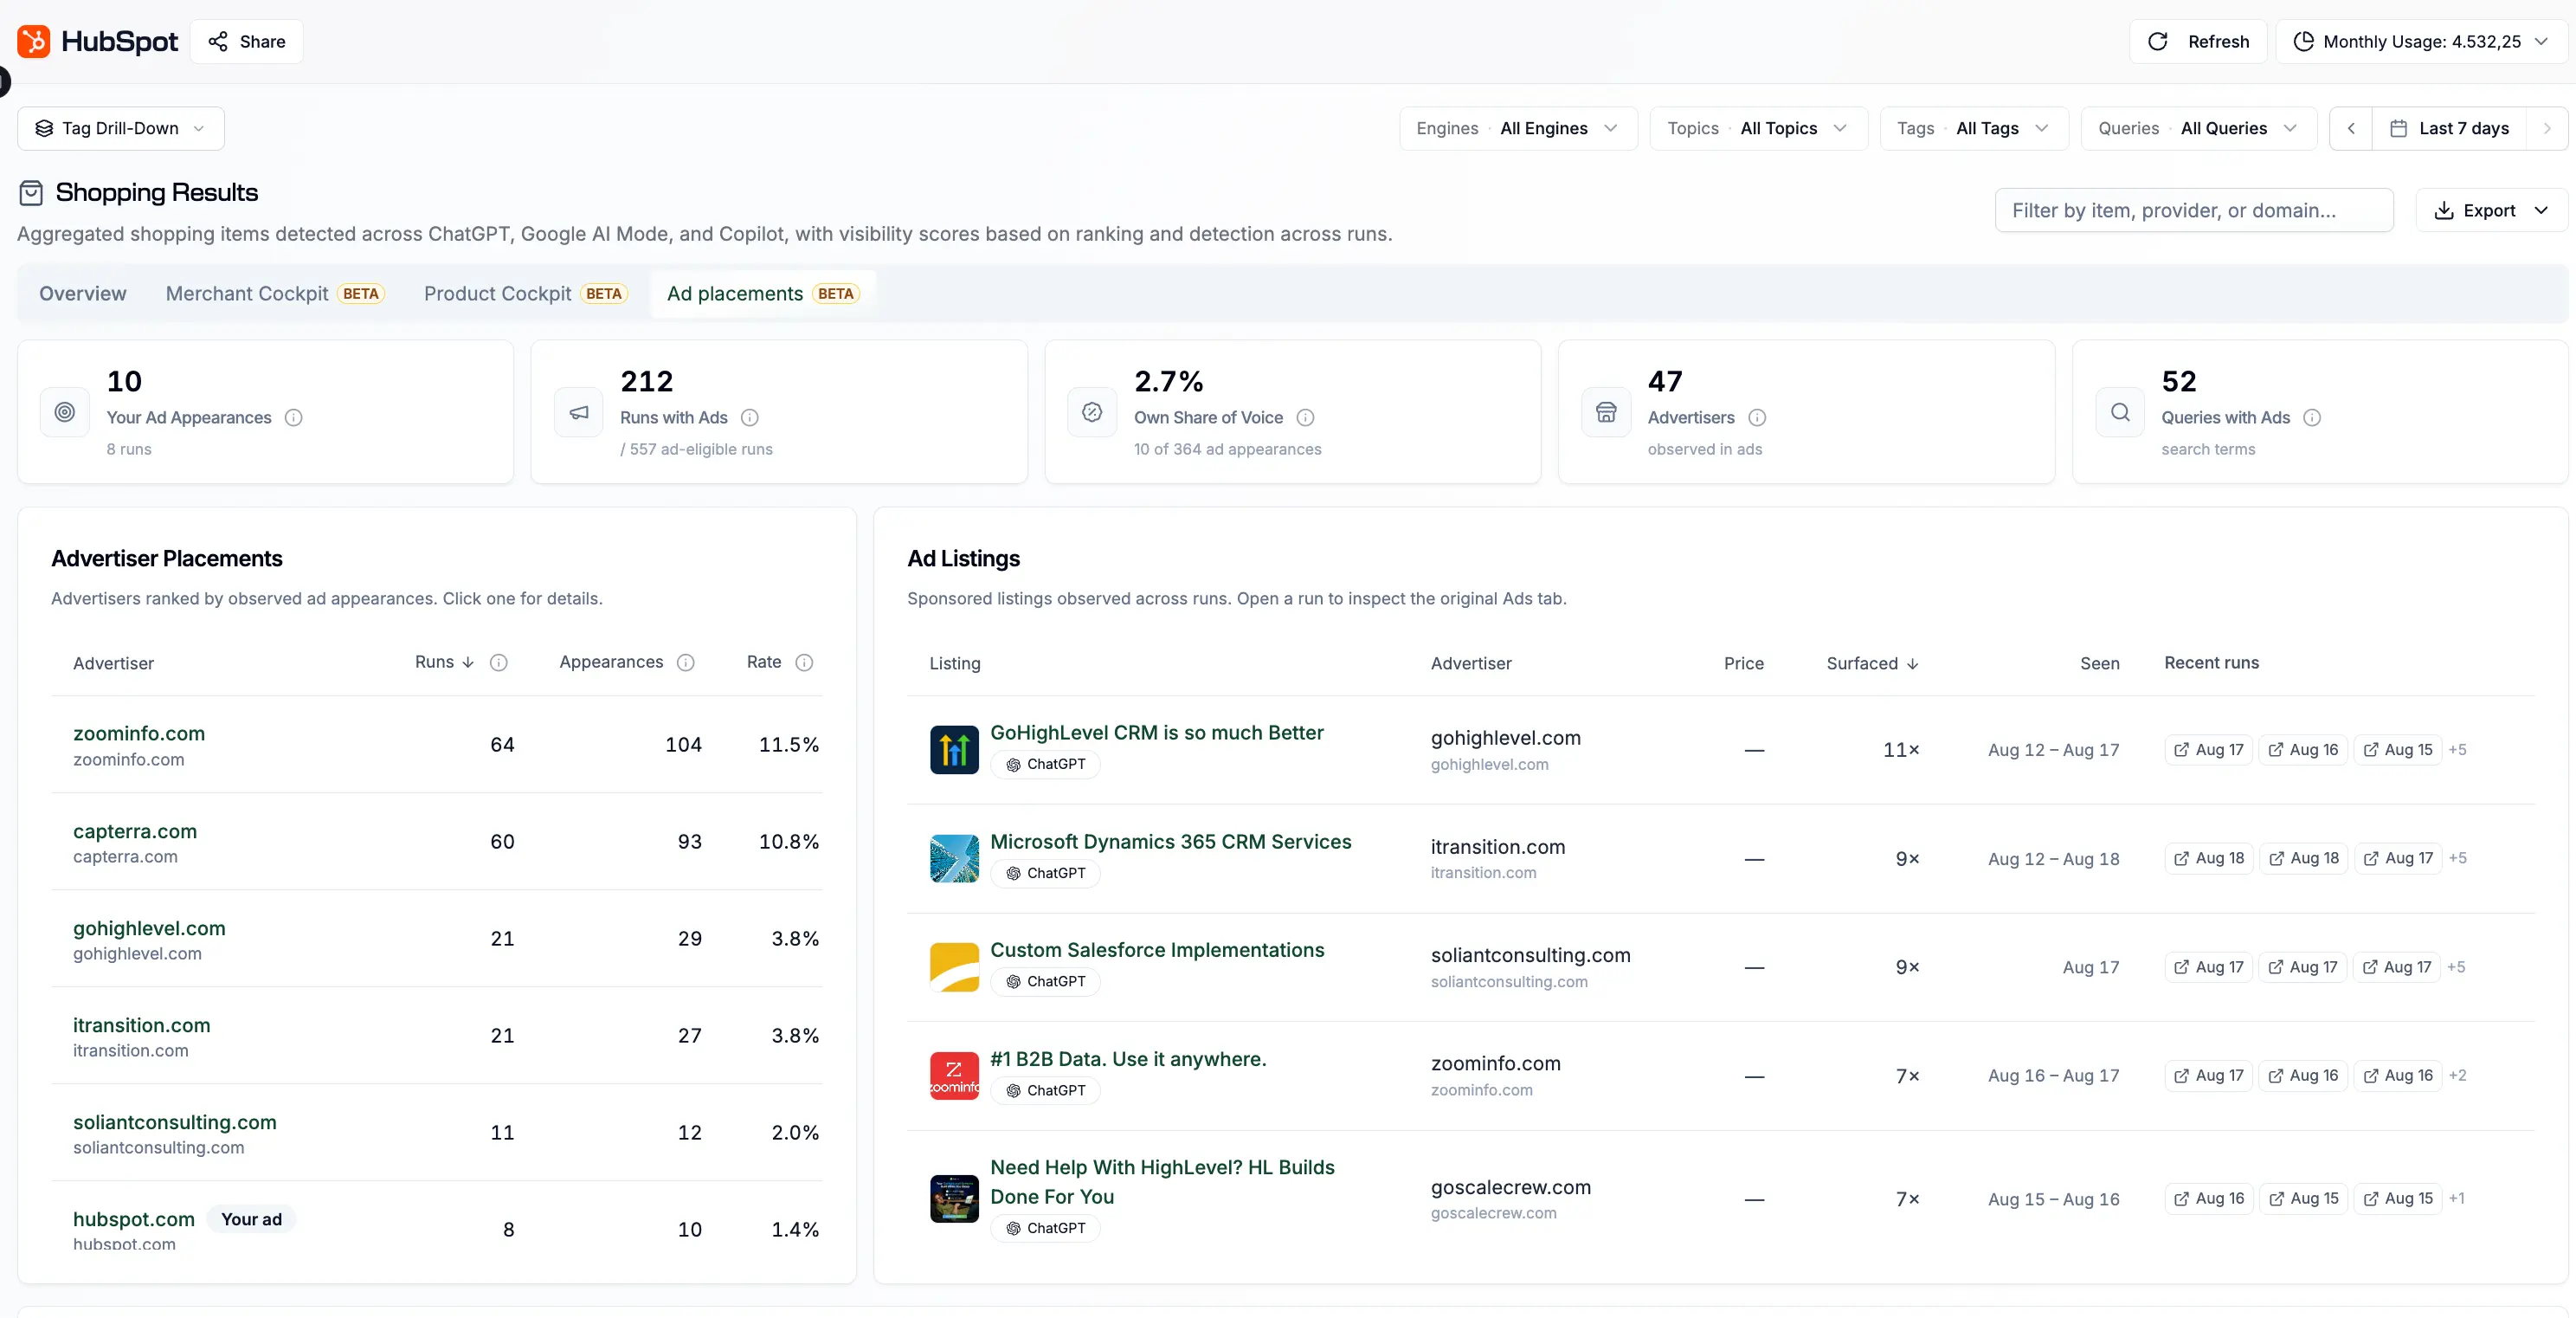Click the ZoomInfo B2B Data listing thumbnail

pos(954,1076)
